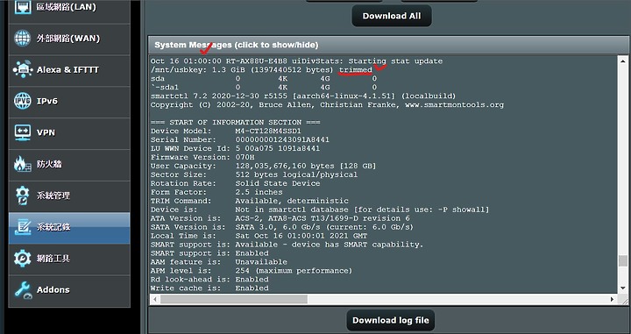Click 'TRIM Command: Available, deterministic' line

click(250, 201)
